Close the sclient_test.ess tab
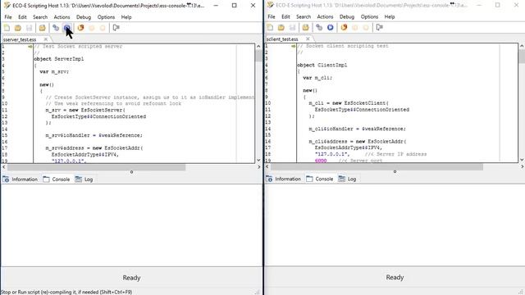525x295 pixels. (308, 39)
